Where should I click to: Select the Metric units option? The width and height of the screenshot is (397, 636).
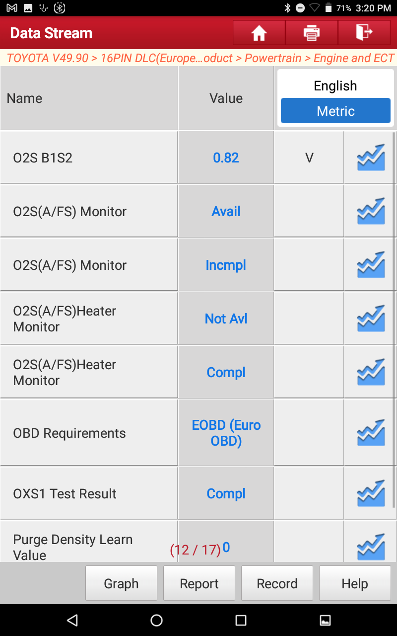(x=335, y=111)
